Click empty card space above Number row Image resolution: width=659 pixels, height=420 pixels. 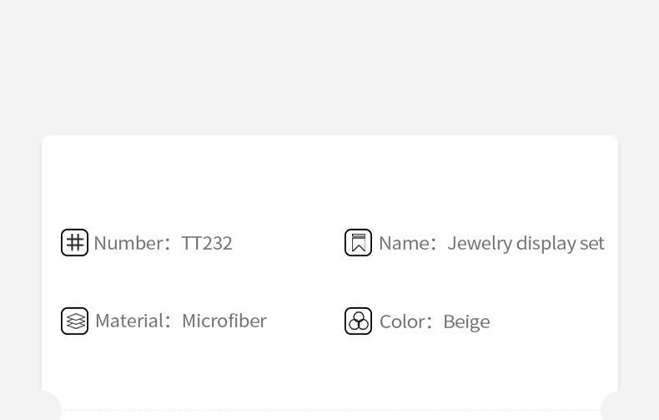(329, 181)
